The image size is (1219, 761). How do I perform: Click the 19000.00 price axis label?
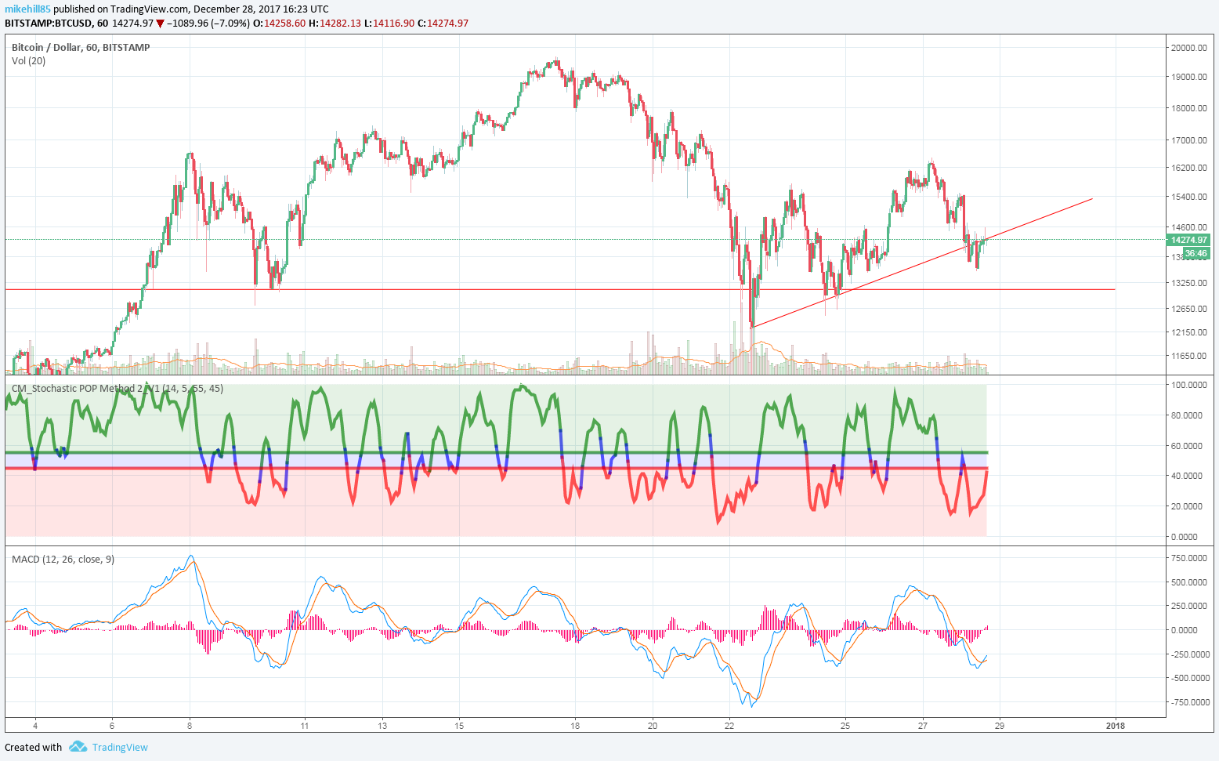click(1188, 77)
